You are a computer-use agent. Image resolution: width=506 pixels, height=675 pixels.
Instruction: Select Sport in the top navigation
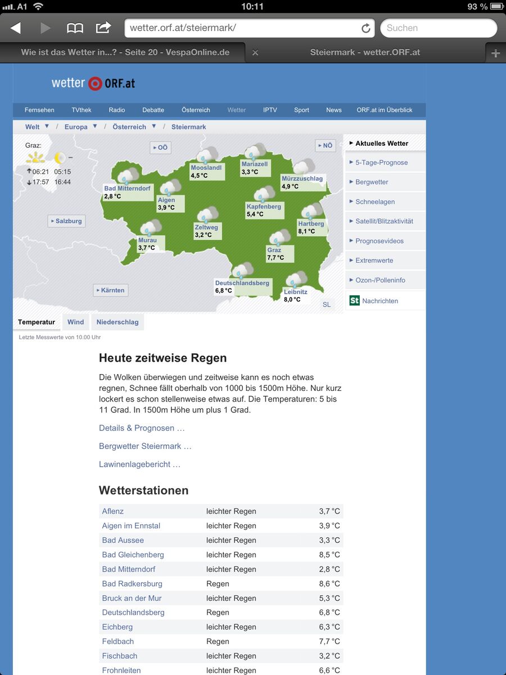coord(301,110)
